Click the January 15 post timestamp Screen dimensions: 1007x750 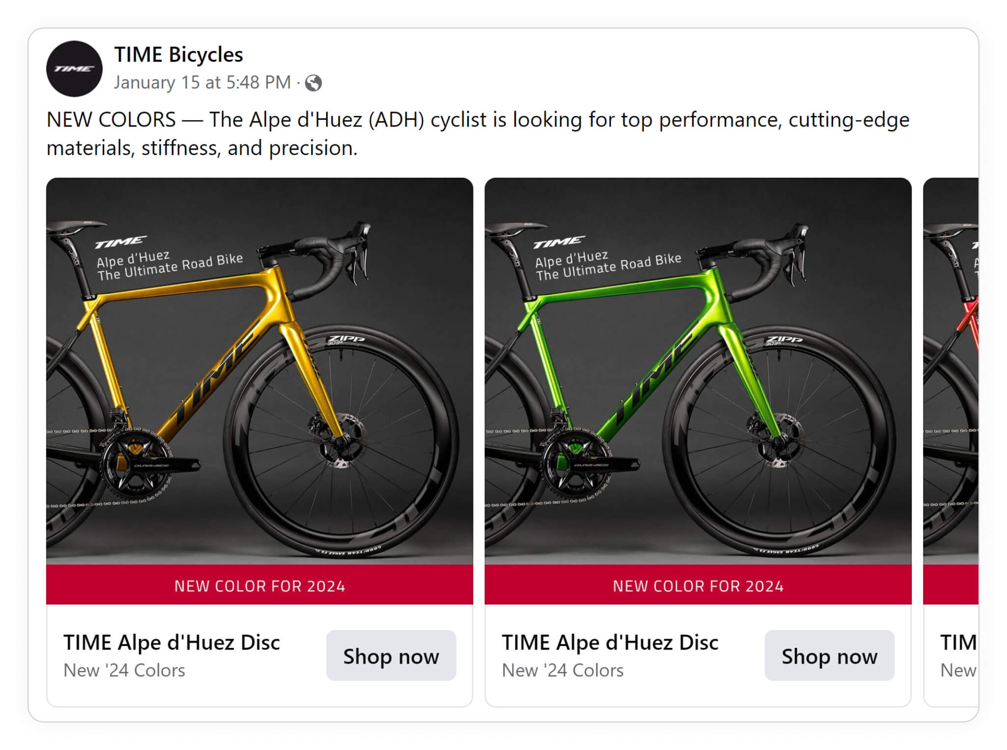(x=202, y=82)
